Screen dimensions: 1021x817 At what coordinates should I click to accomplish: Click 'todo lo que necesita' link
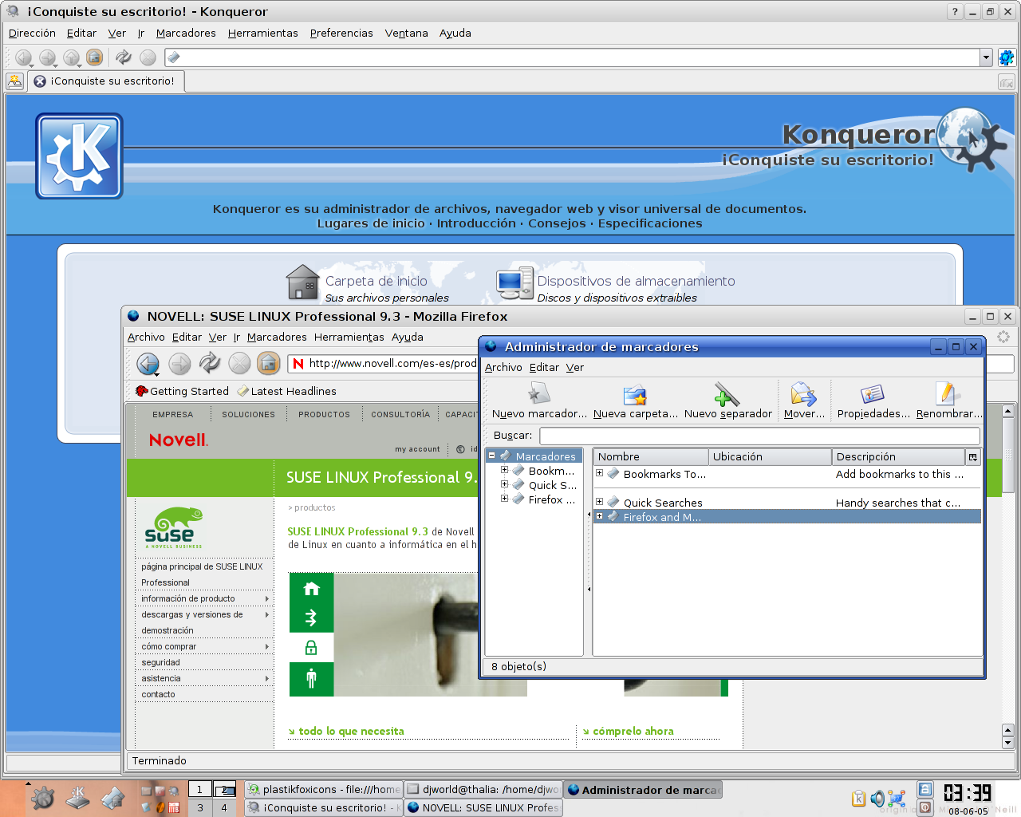point(351,731)
